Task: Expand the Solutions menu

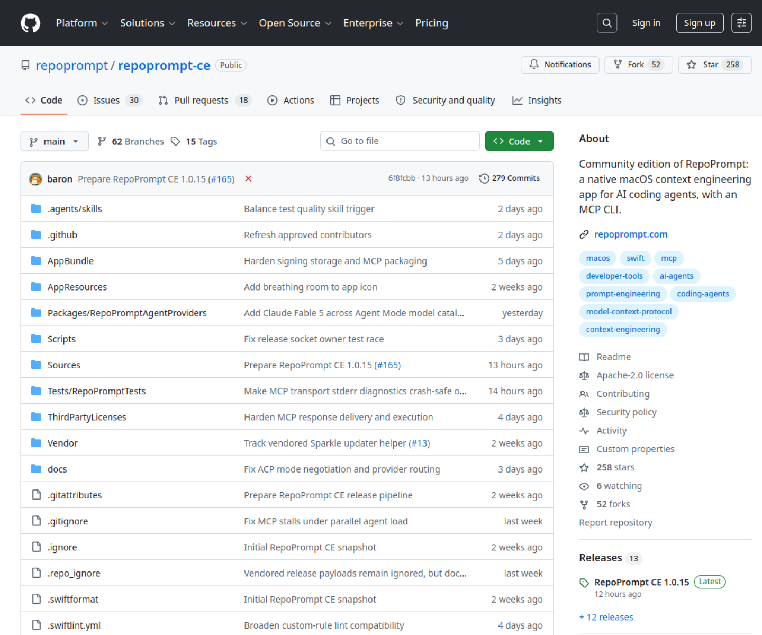Action: coord(148,23)
